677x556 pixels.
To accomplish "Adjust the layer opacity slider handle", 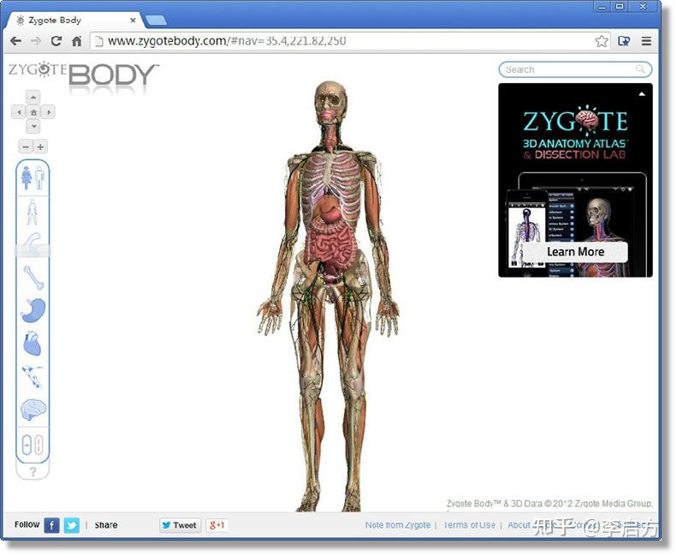I will [x=33, y=250].
